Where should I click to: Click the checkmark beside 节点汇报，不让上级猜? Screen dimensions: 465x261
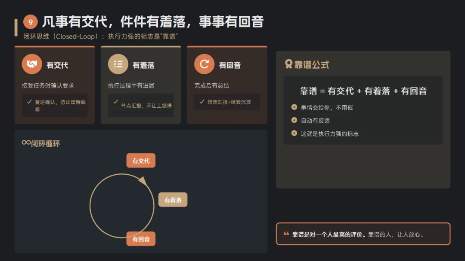click(116, 101)
